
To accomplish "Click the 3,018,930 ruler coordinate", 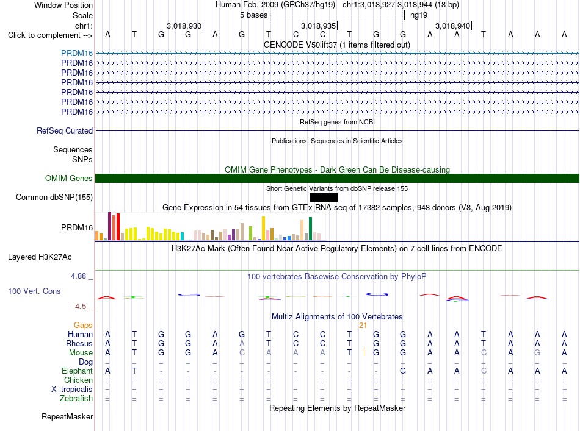I will pos(184,26).
